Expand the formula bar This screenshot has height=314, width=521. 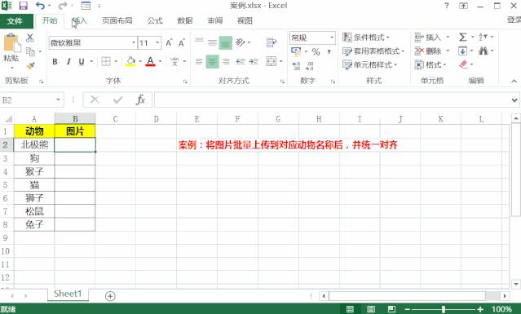point(514,100)
